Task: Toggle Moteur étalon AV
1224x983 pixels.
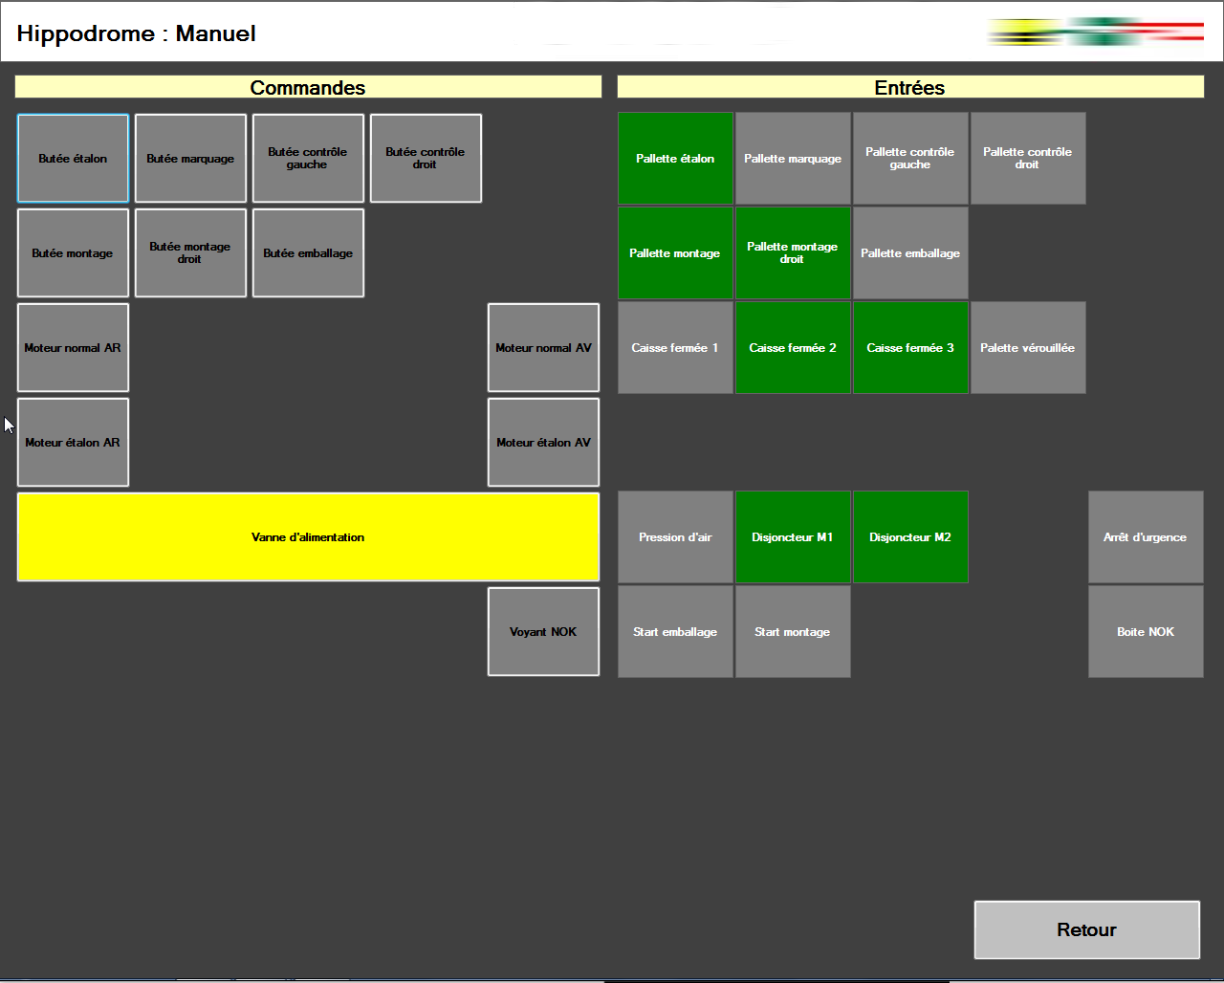Action: click(x=543, y=443)
